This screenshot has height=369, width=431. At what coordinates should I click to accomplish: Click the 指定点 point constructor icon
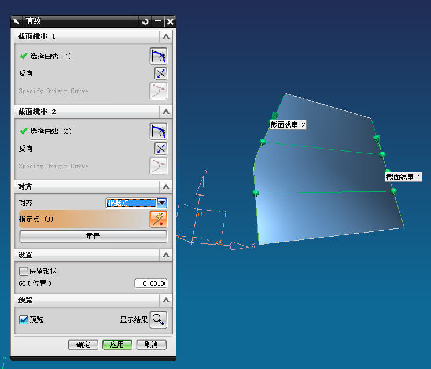click(159, 219)
